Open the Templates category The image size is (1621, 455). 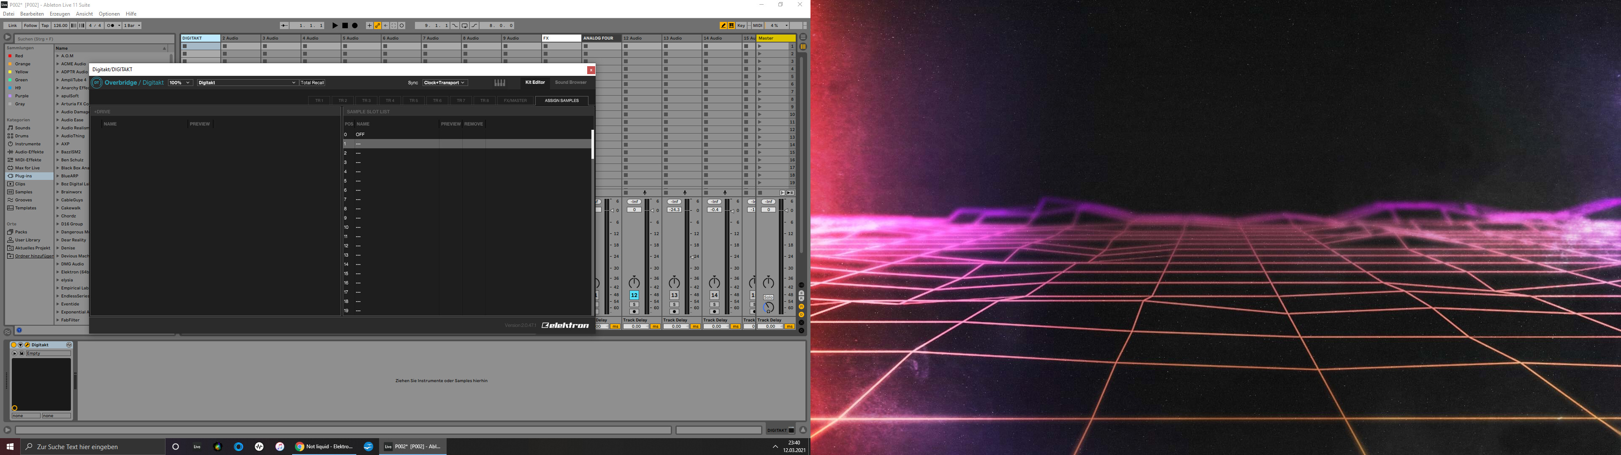[25, 208]
